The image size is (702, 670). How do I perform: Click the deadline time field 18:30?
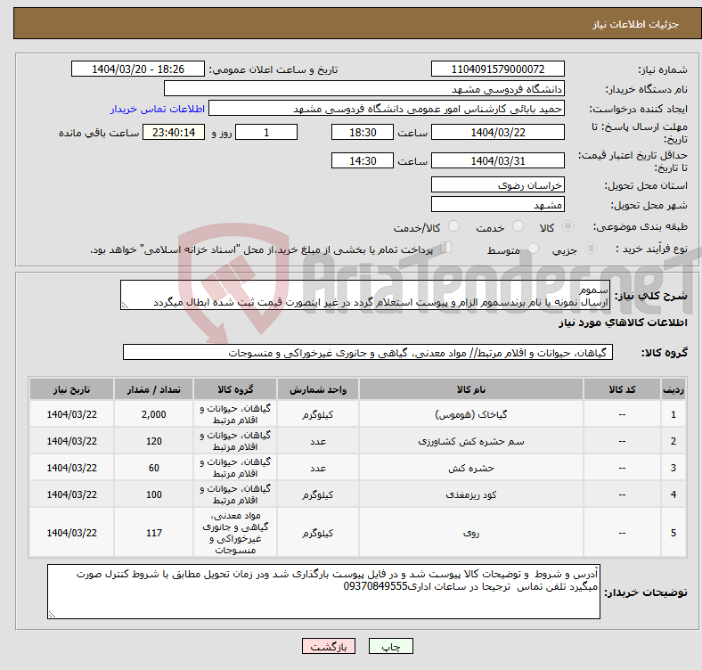point(363,132)
